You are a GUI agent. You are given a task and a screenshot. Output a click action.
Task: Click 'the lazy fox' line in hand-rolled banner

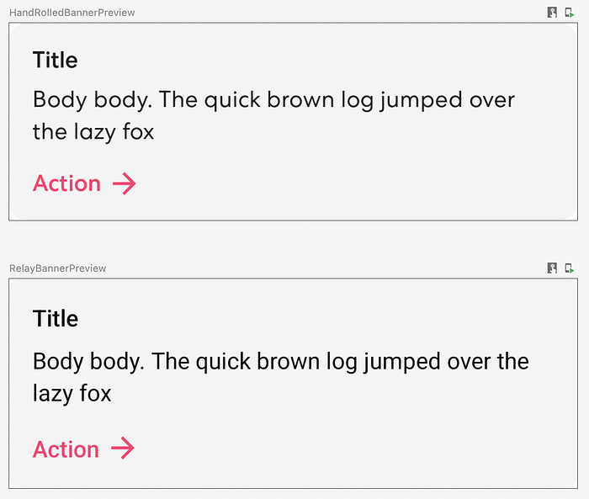(93, 132)
